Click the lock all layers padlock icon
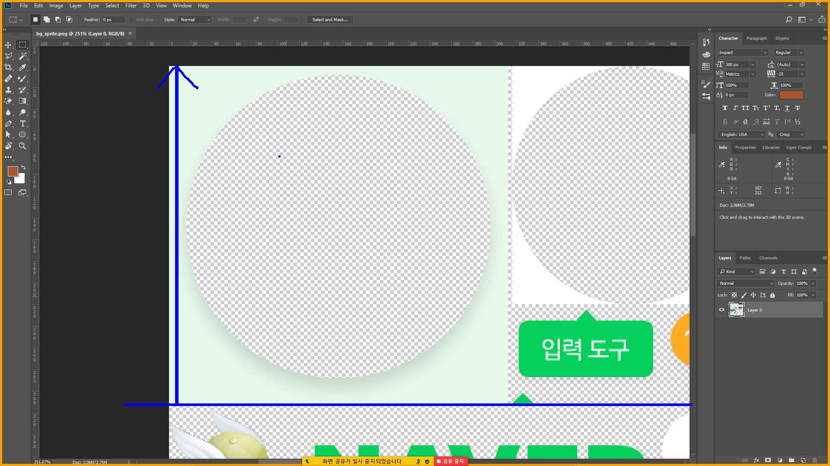830x466 pixels. click(773, 295)
